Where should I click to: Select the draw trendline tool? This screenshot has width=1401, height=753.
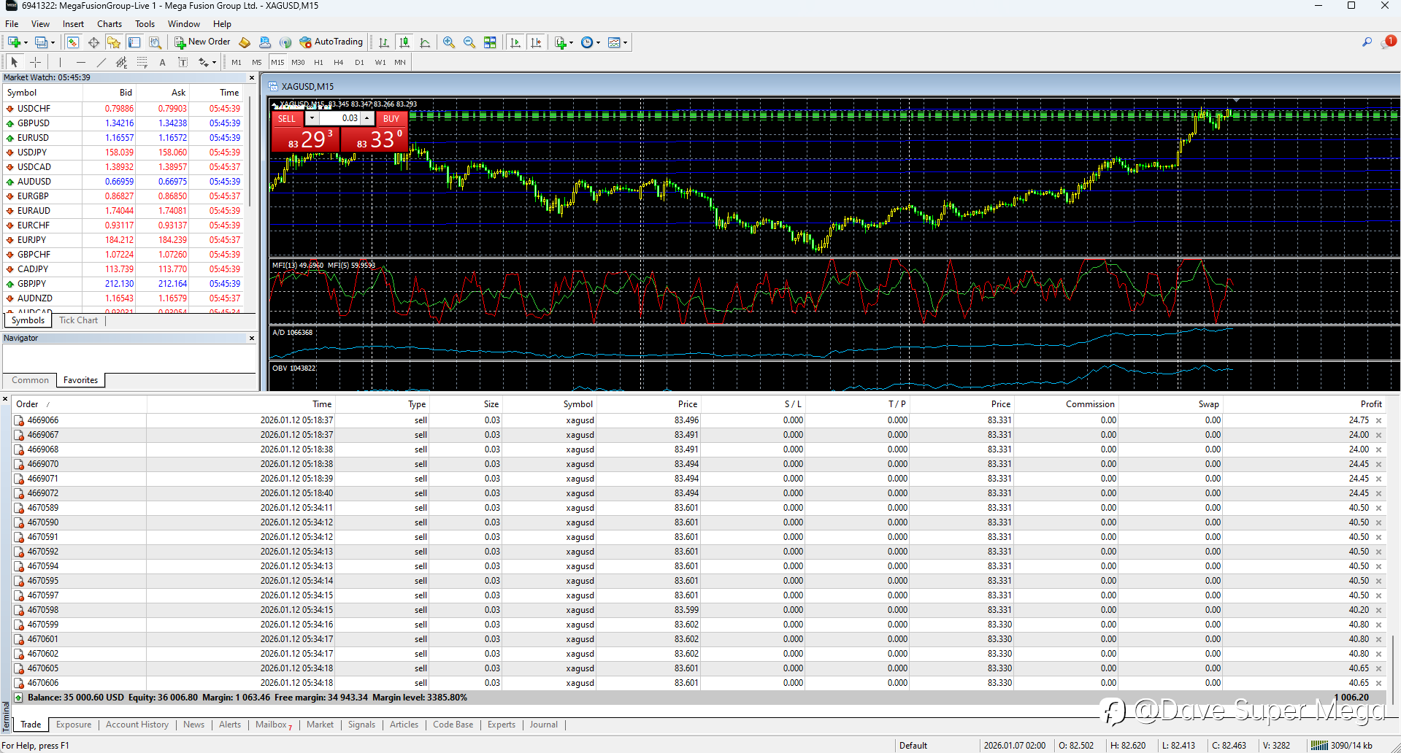click(x=101, y=62)
